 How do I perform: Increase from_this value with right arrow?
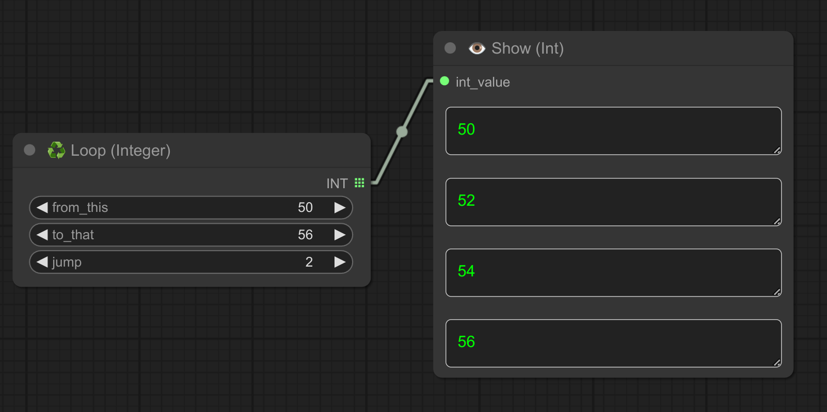pos(340,208)
